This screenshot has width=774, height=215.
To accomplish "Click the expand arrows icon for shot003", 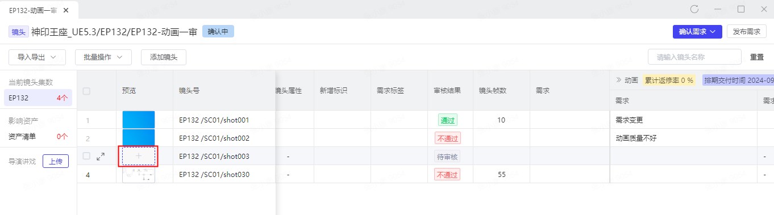I will tap(101, 156).
